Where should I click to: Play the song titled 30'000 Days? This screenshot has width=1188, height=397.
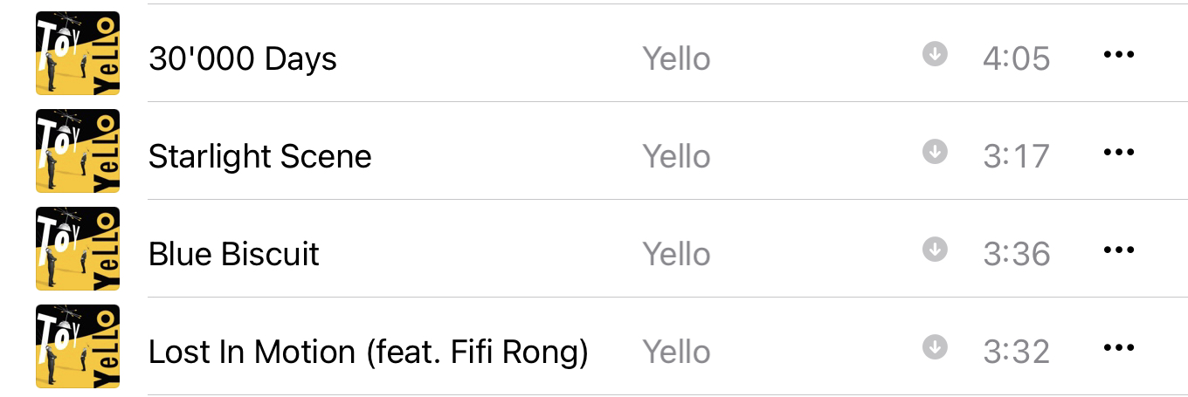[243, 58]
